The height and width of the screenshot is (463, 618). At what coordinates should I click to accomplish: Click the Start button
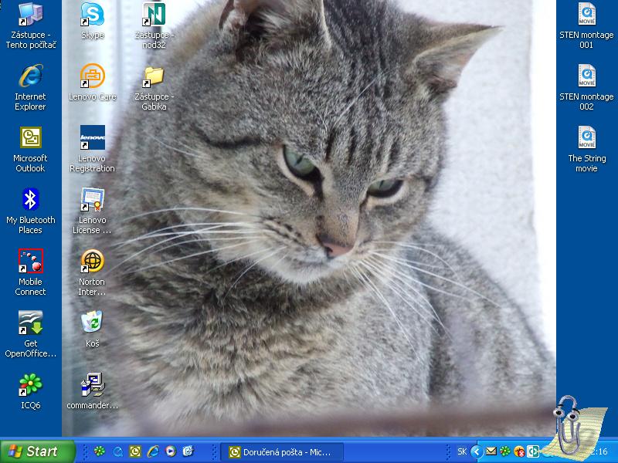pos(37,451)
